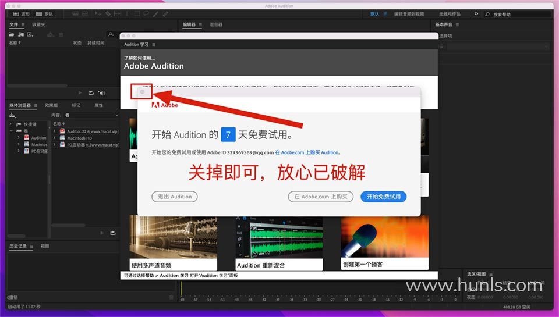This screenshot has width=559, height=317.
Task: Switch to the 标记 tab
Action: tap(76, 105)
